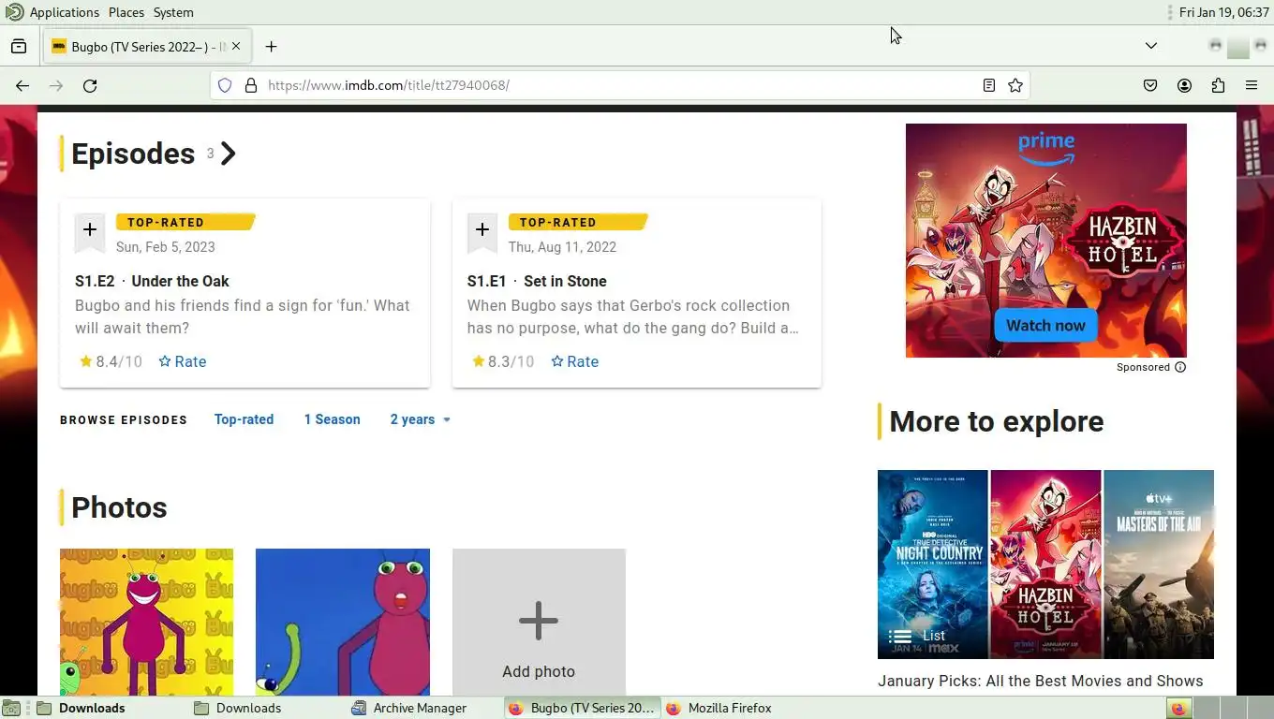Open the S1.E2 Under the Oak episode

pyautogui.click(x=152, y=281)
